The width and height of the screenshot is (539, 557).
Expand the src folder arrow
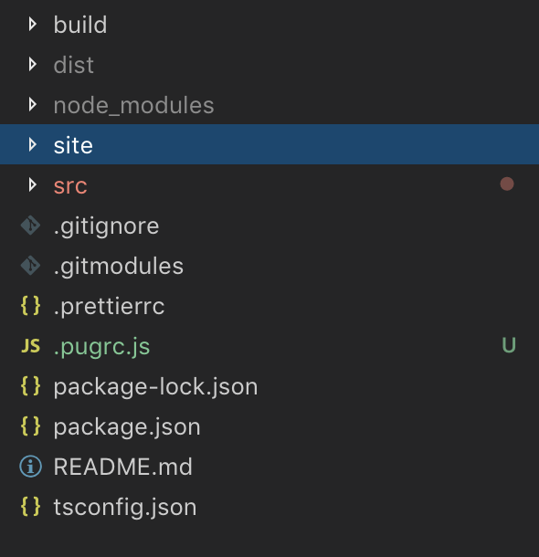pyautogui.click(x=33, y=184)
